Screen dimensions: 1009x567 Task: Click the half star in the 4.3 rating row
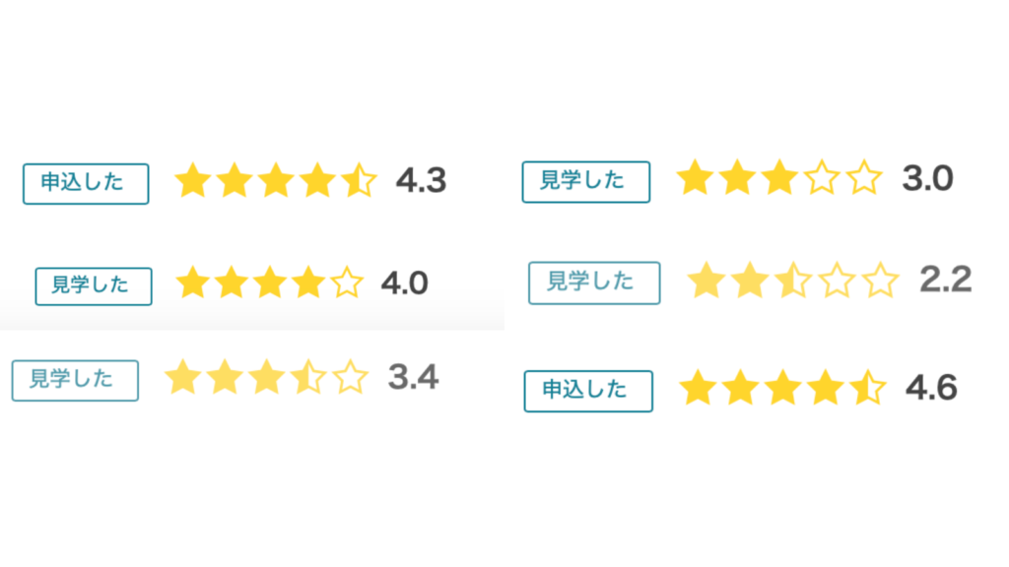point(359,181)
